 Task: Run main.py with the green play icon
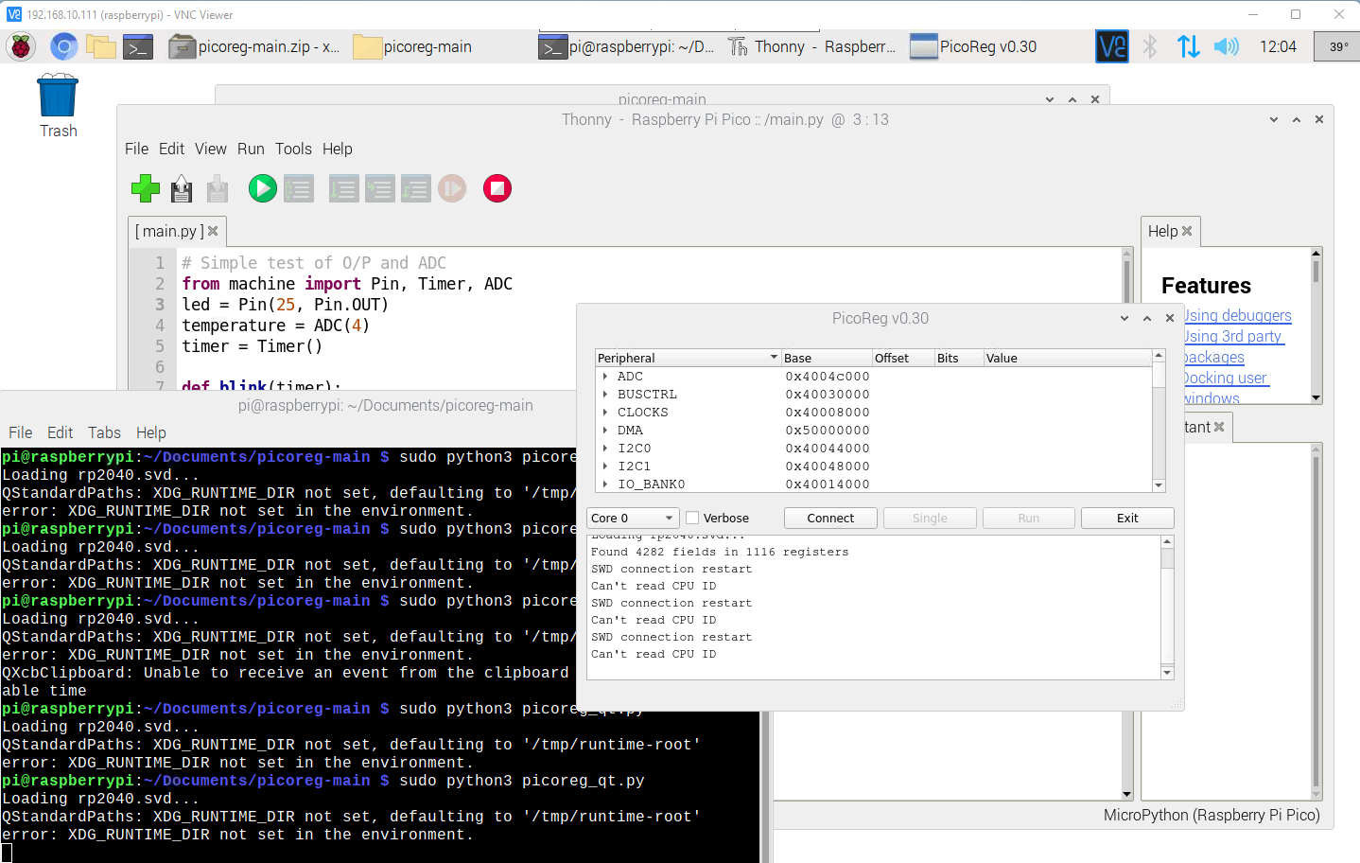262,188
